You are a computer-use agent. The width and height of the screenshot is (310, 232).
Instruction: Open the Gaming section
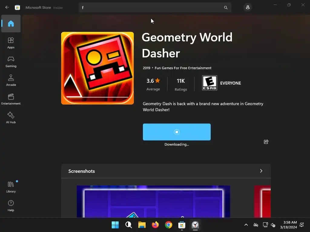click(x=11, y=62)
